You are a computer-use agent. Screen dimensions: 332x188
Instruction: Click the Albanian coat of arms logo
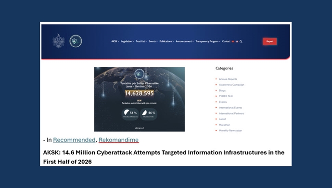click(x=59, y=41)
